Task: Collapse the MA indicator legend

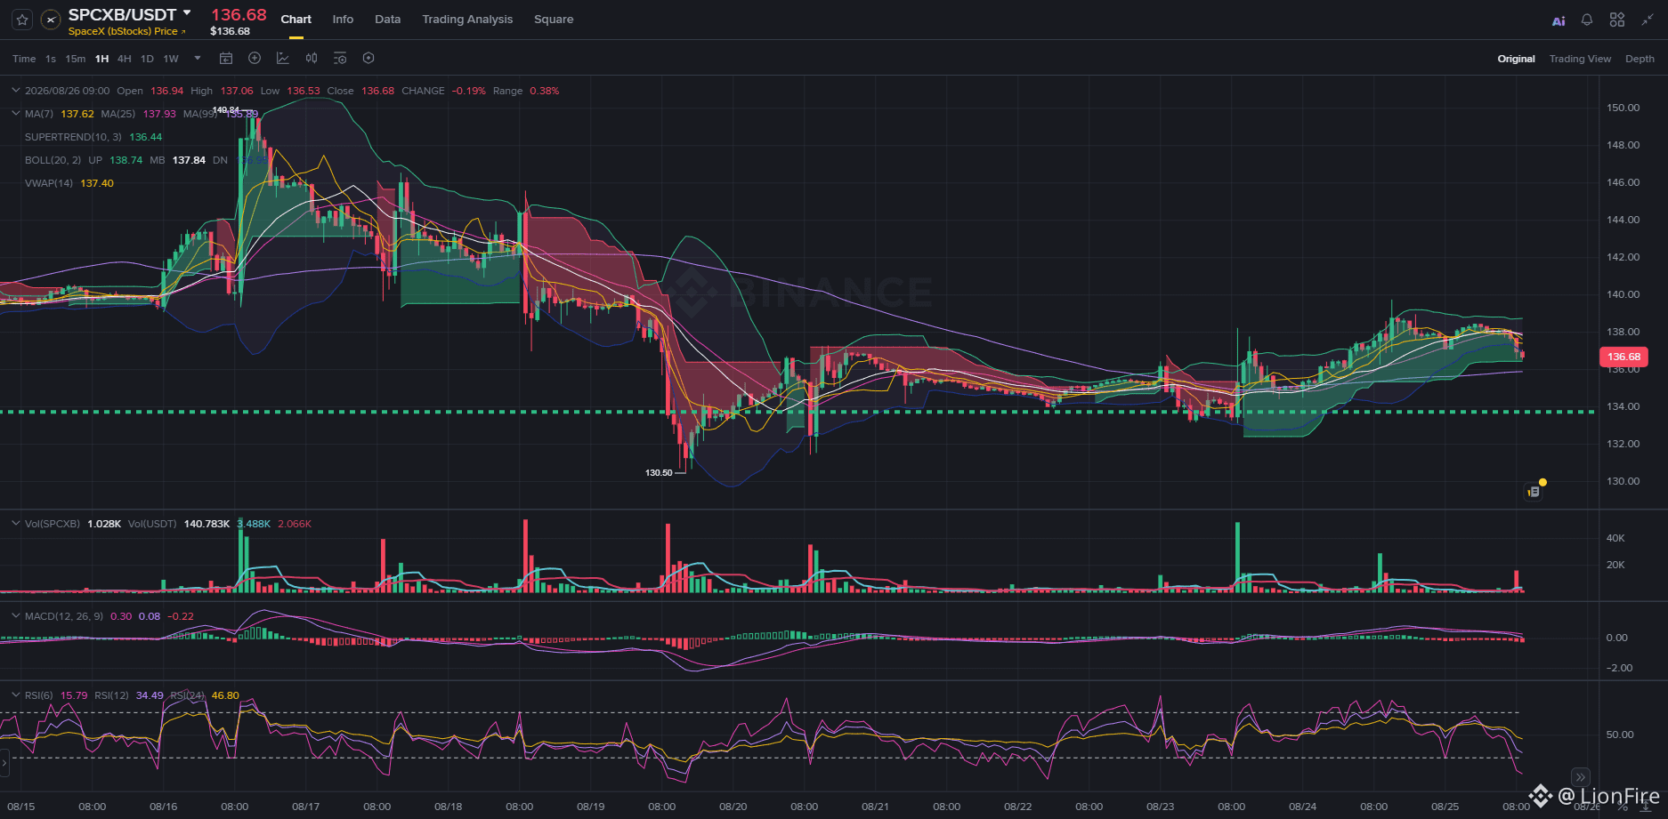Action: [x=15, y=114]
